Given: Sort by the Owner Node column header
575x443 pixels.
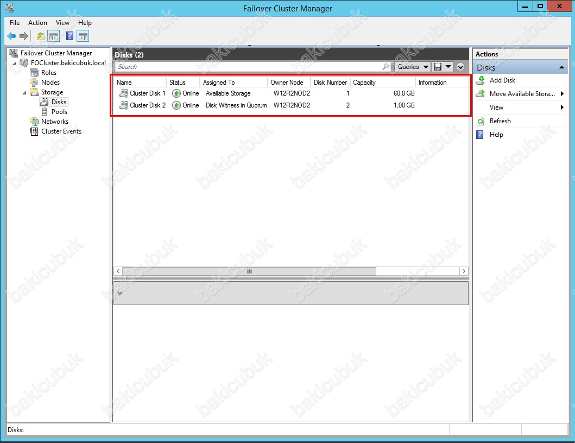Looking at the screenshot, I should (x=289, y=83).
